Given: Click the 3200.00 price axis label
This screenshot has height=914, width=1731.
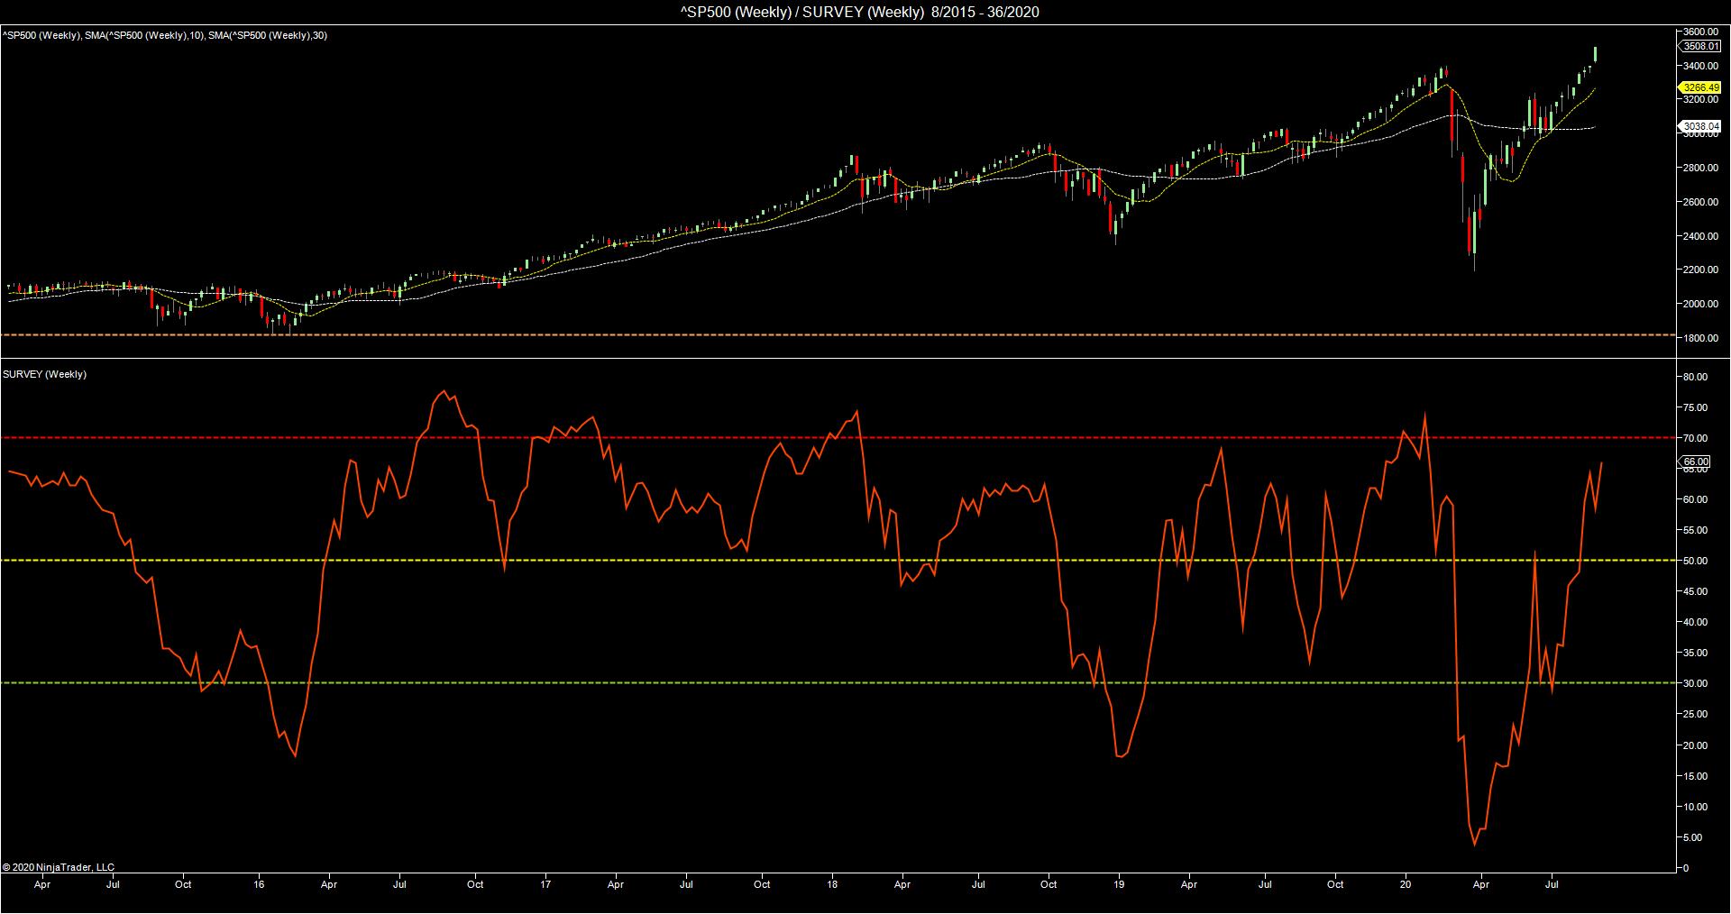Looking at the screenshot, I should coord(1700,100).
